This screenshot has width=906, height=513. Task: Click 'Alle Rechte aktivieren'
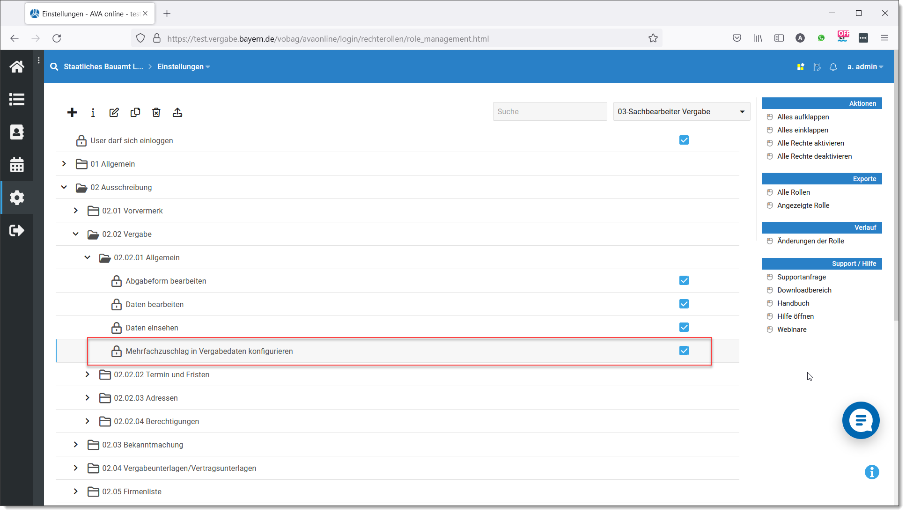coord(810,143)
